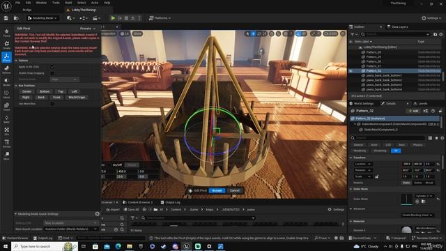Screen dimensions: 446x251
Task: Set pivot to Center box position
Action: (26, 91)
